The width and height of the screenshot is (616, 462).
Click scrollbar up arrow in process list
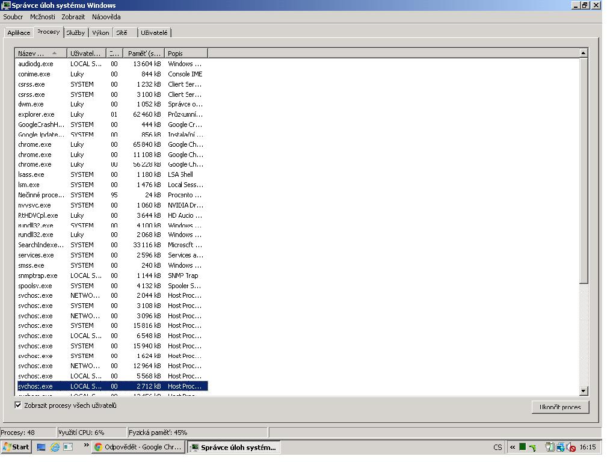pyautogui.click(x=584, y=53)
